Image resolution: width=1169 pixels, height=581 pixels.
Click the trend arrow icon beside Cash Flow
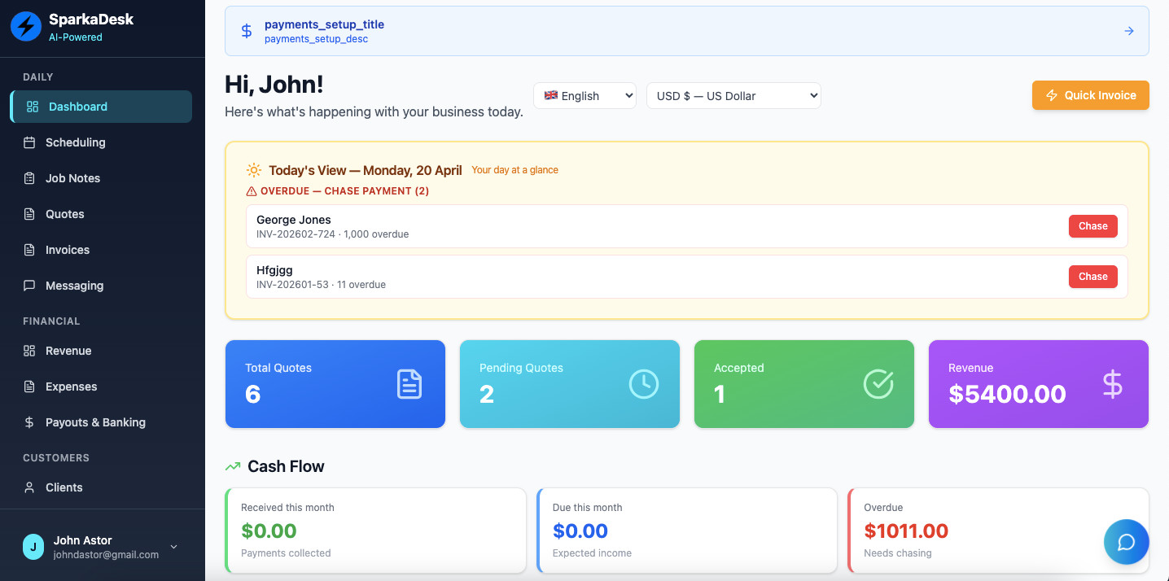point(233,466)
